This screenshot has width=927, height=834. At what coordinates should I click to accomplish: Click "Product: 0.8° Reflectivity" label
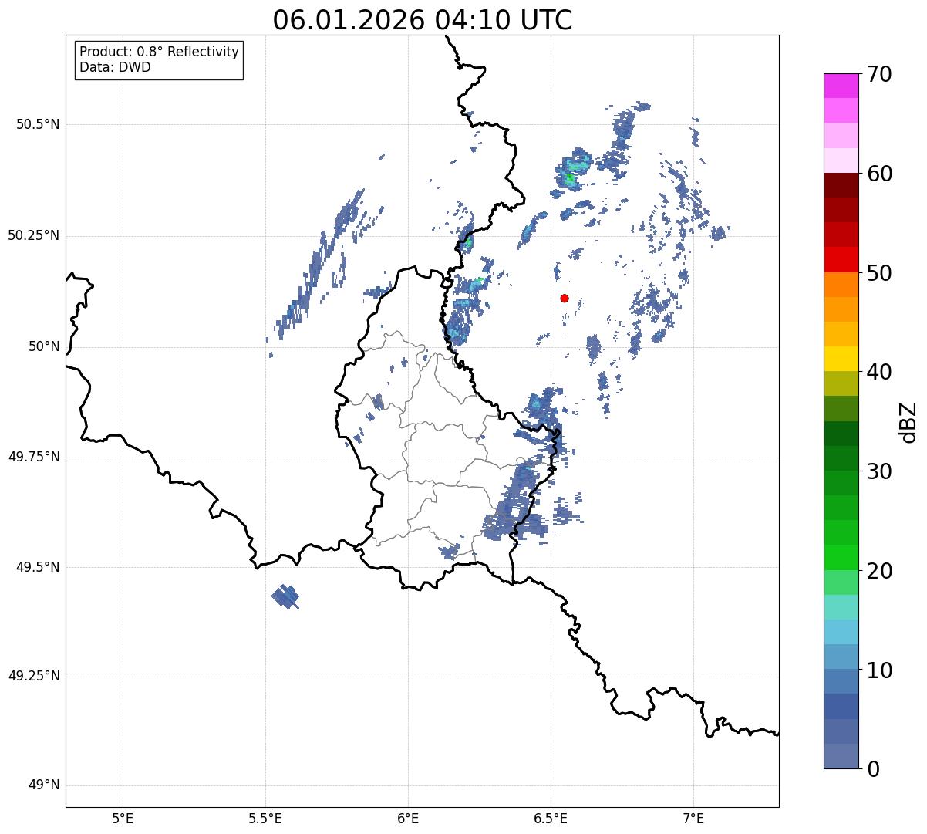coord(160,52)
